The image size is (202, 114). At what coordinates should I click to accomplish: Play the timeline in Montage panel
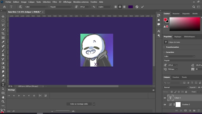(19, 96)
